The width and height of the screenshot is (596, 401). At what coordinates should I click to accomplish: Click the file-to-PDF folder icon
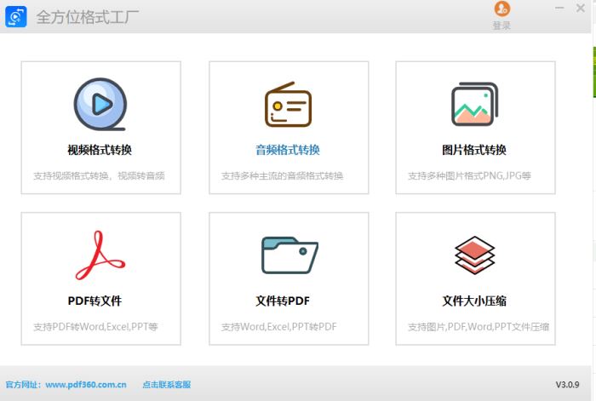click(289, 255)
